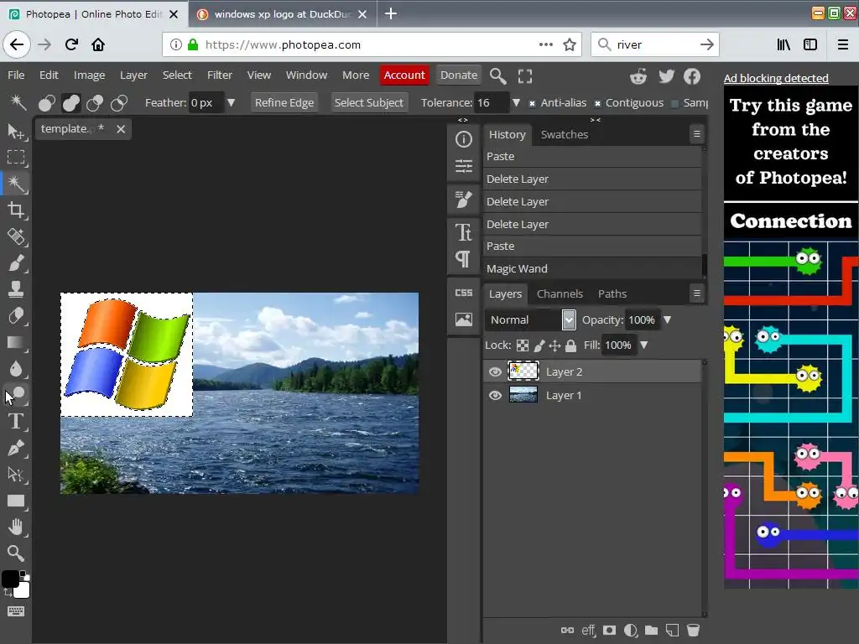Switch to the Channels tab
This screenshot has width=859, height=644.
coord(560,294)
